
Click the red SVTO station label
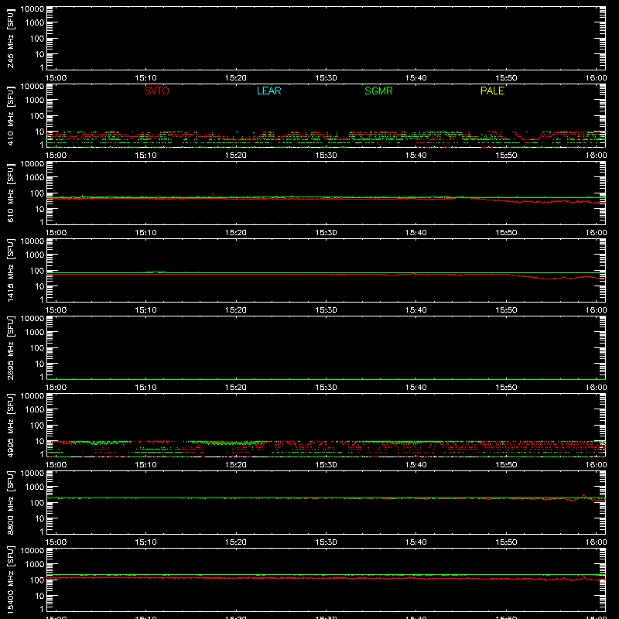[157, 91]
